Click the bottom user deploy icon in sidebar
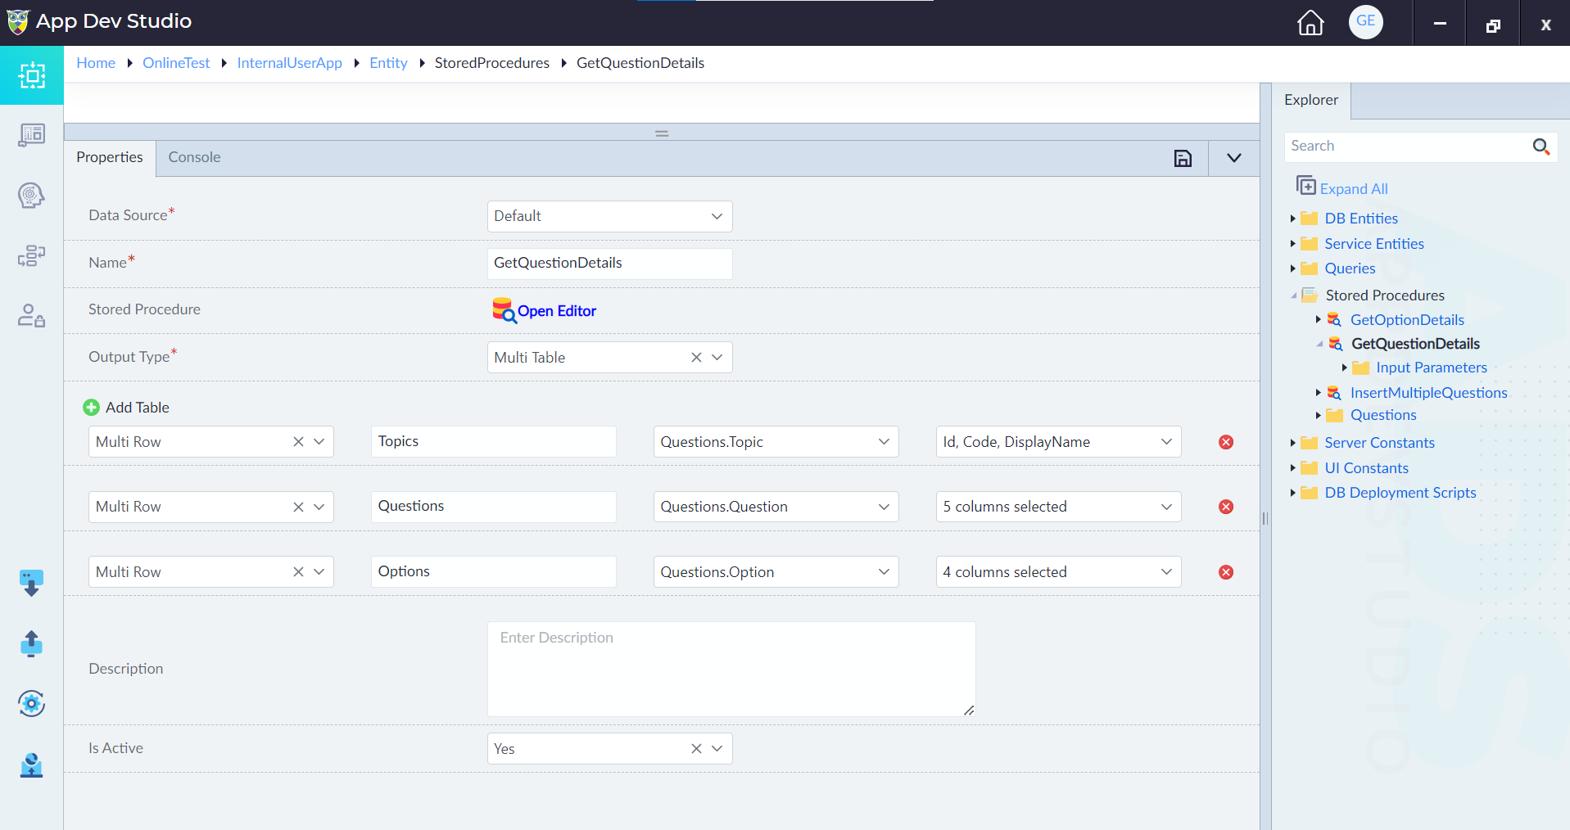 pyautogui.click(x=32, y=765)
